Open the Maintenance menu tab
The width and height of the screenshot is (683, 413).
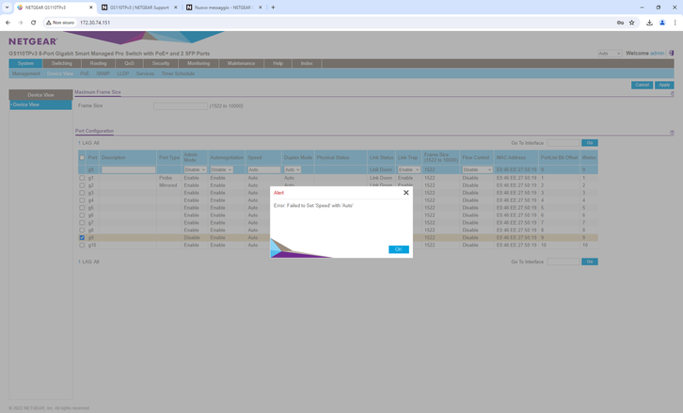[241, 63]
